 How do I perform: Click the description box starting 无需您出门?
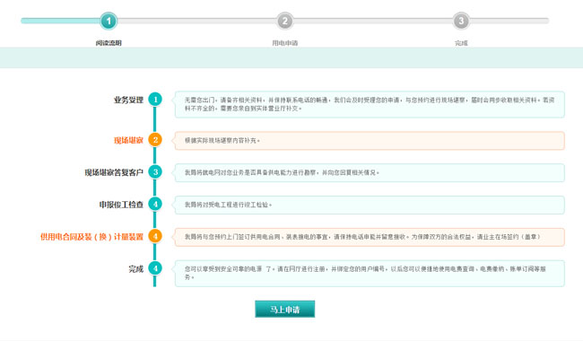point(370,104)
